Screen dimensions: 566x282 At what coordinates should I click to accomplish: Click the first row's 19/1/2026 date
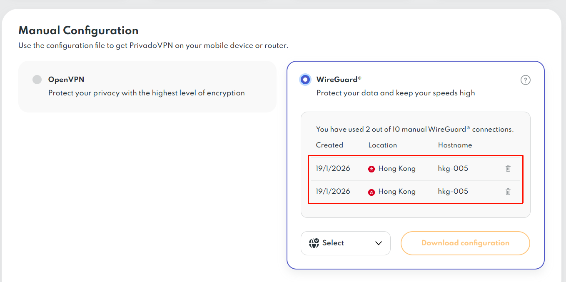tap(333, 169)
